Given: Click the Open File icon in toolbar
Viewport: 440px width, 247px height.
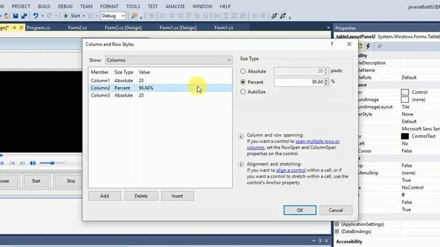Looking at the screenshot, I should (x=7, y=16).
